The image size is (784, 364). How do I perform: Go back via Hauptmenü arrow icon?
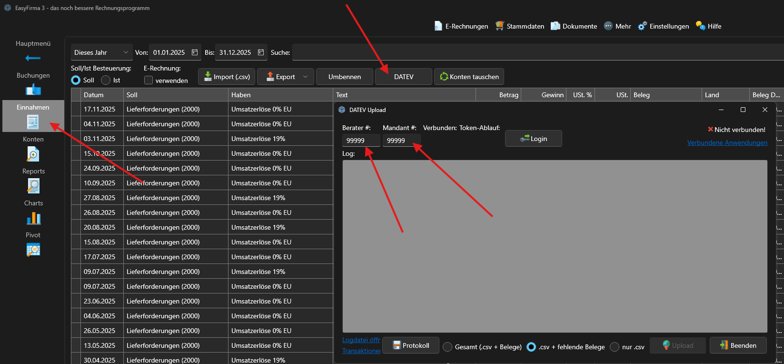[33, 58]
